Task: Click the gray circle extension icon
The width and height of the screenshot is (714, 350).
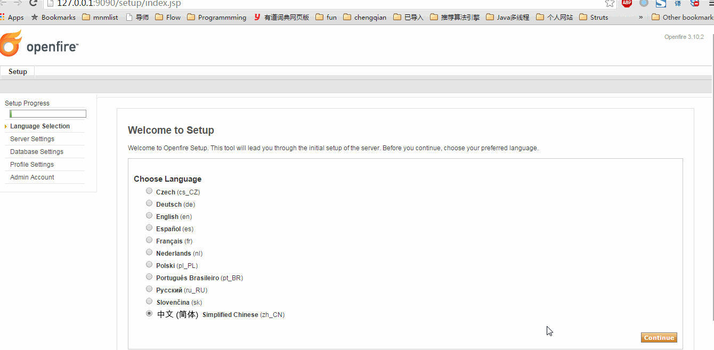Action: (644, 3)
